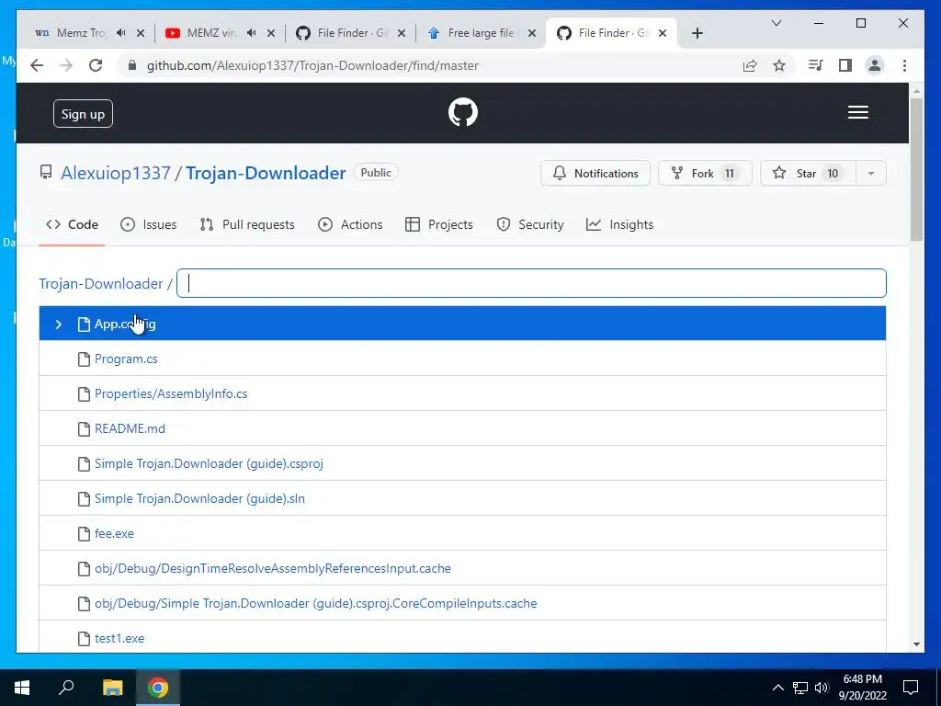The height and width of the screenshot is (706, 941).
Task: Show hidden system tray icons
Action: point(777,688)
